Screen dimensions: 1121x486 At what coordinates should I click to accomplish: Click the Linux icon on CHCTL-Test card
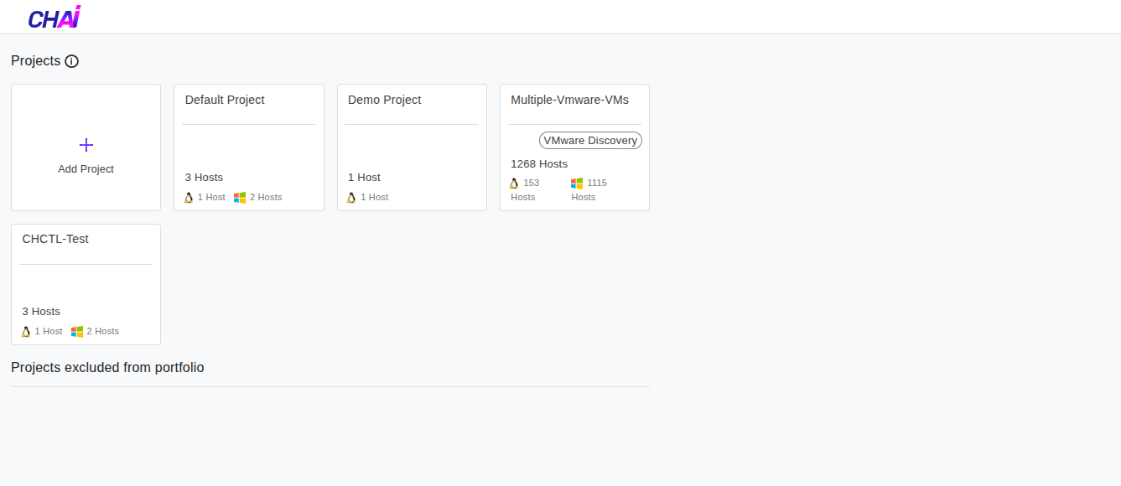(x=25, y=331)
